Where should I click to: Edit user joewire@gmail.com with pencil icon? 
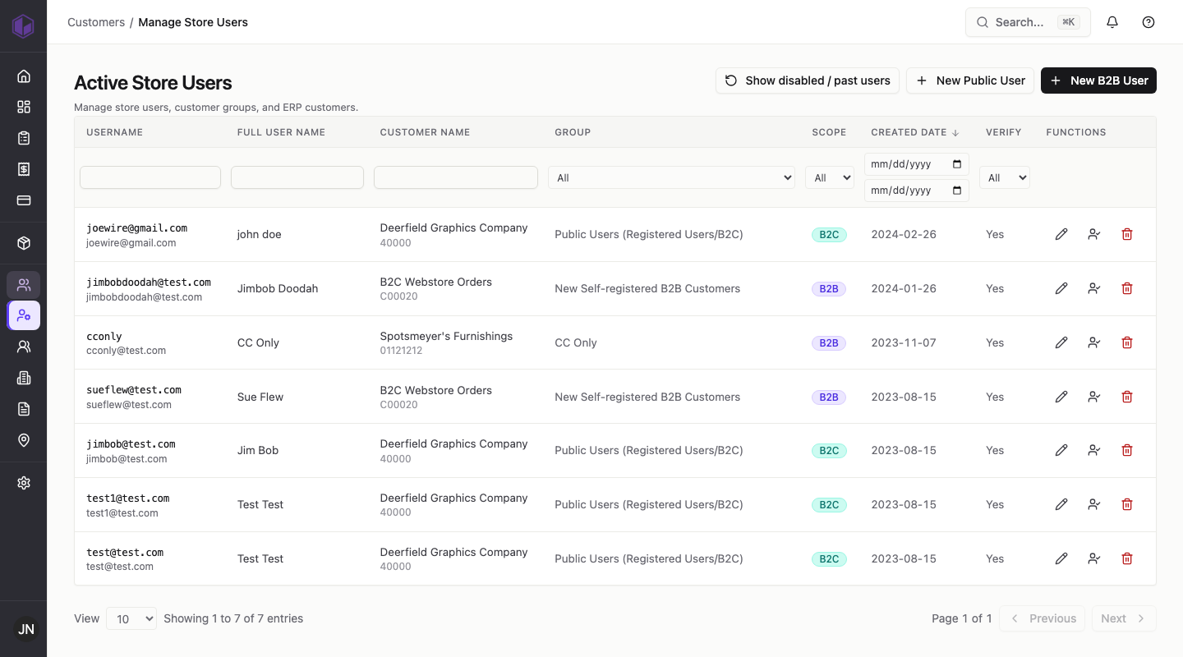1061,234
